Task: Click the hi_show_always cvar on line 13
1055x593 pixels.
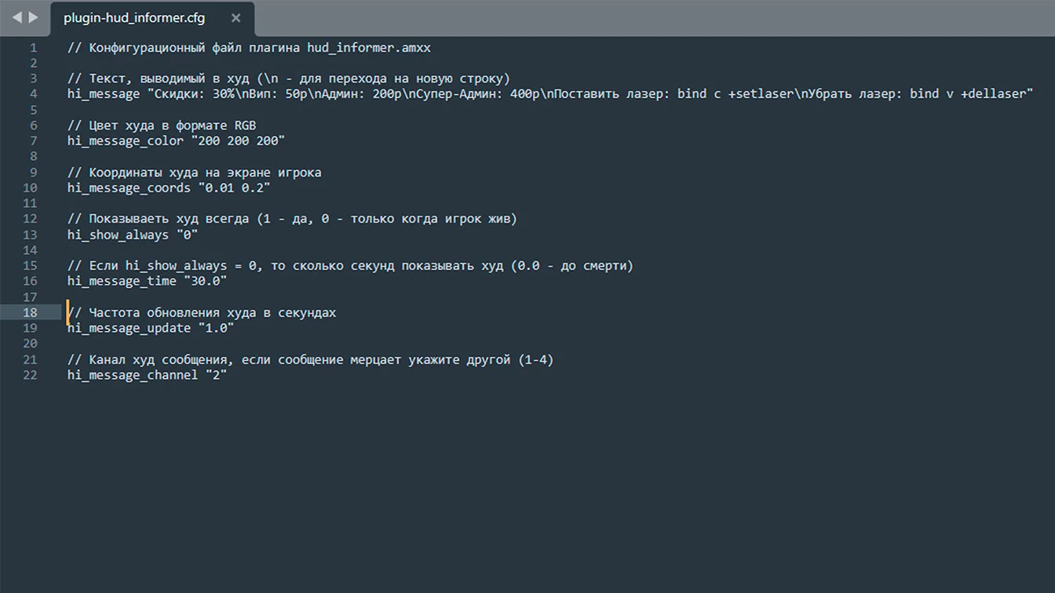Action: coord(118,235)
